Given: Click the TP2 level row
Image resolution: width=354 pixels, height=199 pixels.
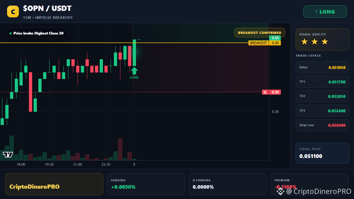Looking at the screenshot, I should (x=322, y=96).
